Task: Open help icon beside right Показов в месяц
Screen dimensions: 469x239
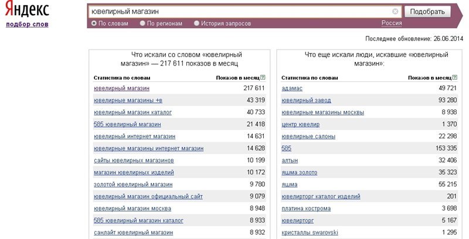Action: 455,77
